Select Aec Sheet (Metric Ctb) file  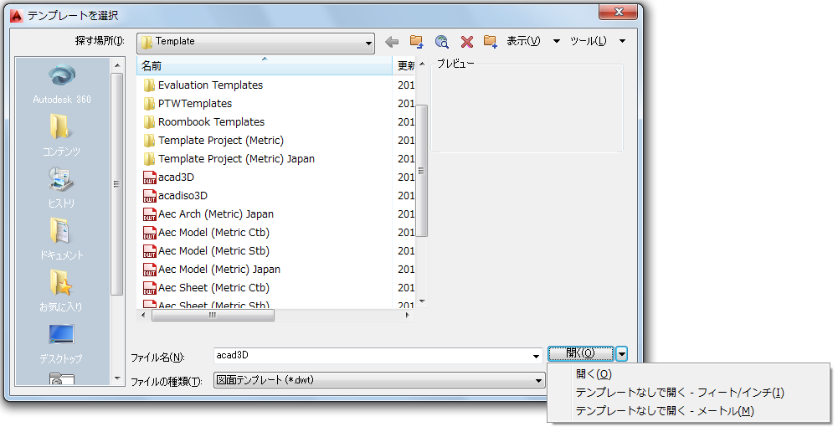point(213,288)
